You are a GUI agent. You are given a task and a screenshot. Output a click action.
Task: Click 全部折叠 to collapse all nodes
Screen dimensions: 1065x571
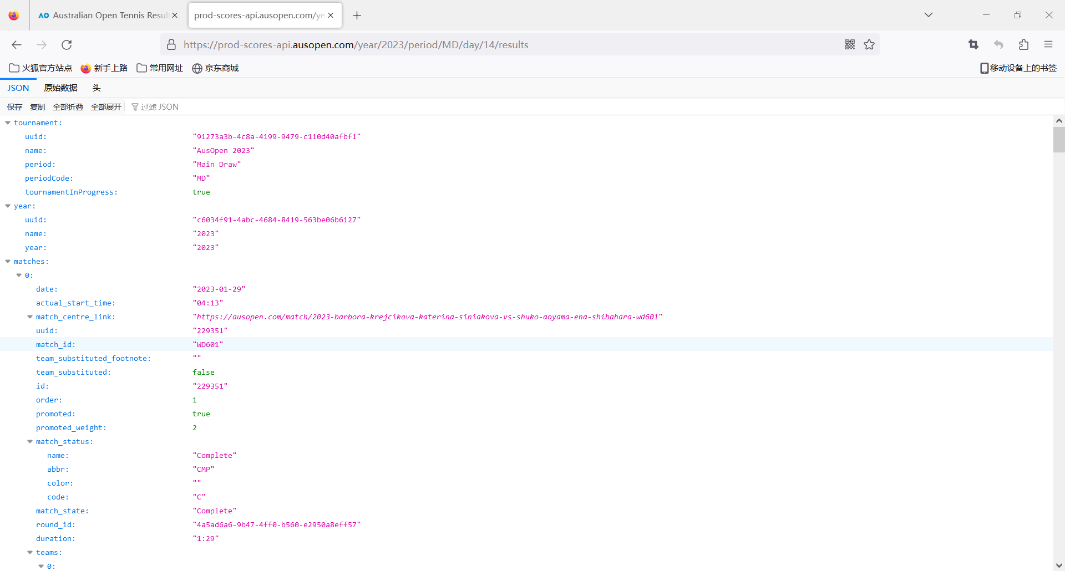tap(68, 107)
